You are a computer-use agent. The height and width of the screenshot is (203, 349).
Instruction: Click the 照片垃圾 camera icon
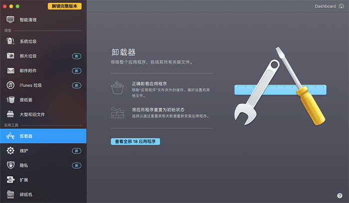click(x=10, y=56)
